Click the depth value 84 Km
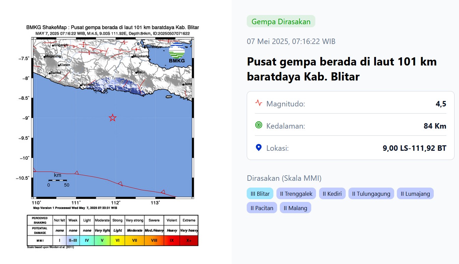Image resolution: width=459 pixels, height=264 pixels. (x=435, y=126)
